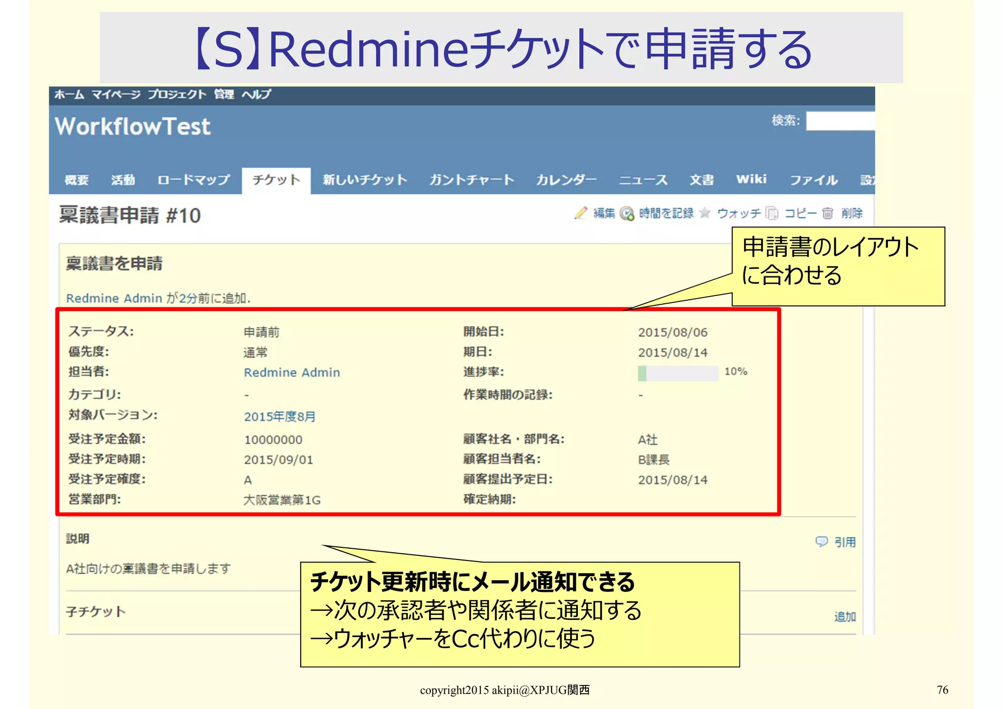Viewport: 1003px width, 709px height.
Task: Click 追加 link beside 子チケット
Action: tap(845, 616)
